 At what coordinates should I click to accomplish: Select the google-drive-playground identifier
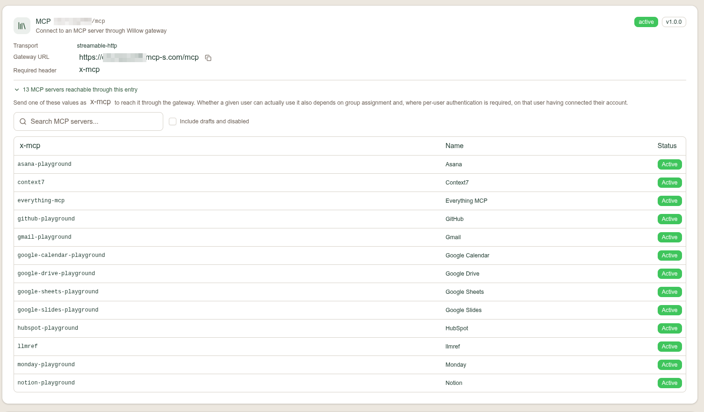56,274
